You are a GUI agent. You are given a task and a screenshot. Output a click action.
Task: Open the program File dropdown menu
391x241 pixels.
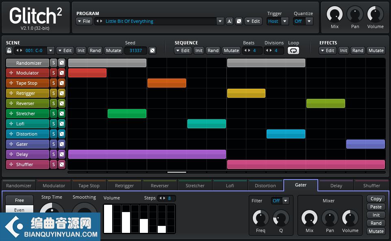pyautogui.click(x=84, y=21)
